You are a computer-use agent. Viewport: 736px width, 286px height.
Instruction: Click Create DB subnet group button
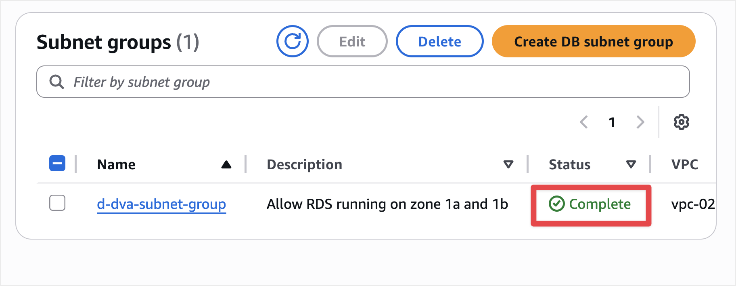(593, 42)
